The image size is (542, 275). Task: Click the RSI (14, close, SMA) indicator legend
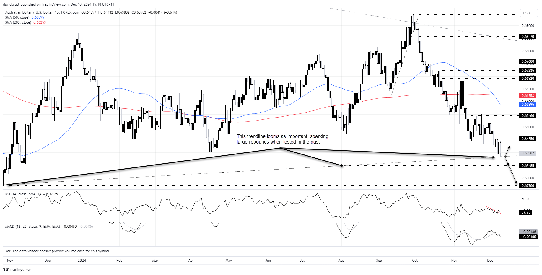(x=31, y=194)
